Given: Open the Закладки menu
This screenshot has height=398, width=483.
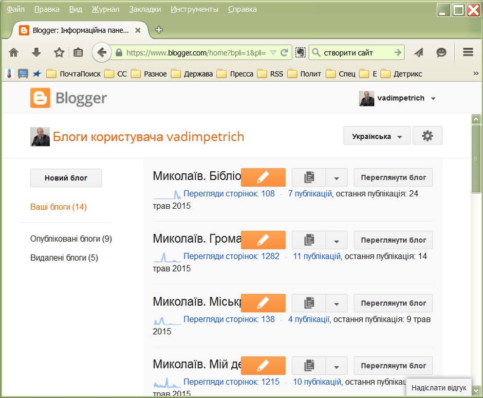Looking at the screenshot, I should click(145, 9).
